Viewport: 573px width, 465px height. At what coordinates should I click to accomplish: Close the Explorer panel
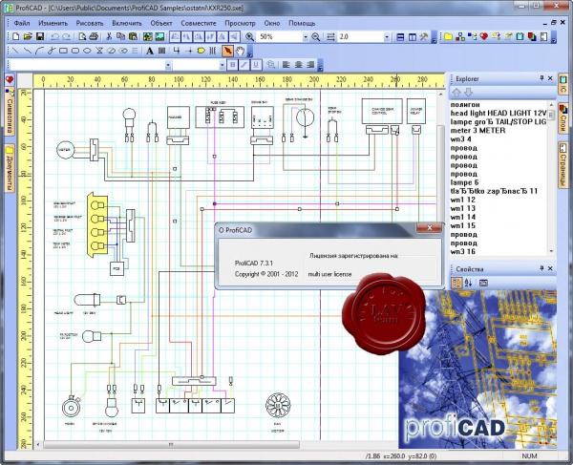coord(550,78)
